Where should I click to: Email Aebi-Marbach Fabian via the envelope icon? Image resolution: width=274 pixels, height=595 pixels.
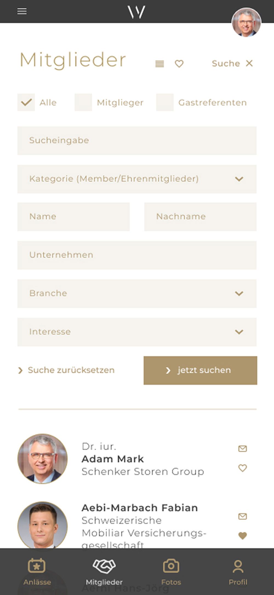(x=242, y=517)
